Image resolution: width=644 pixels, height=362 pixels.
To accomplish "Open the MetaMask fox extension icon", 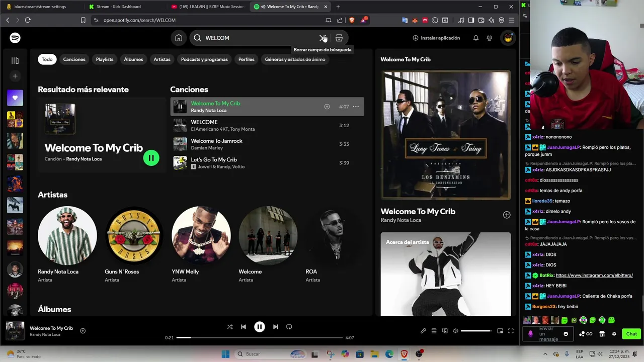I will (415, 20).
